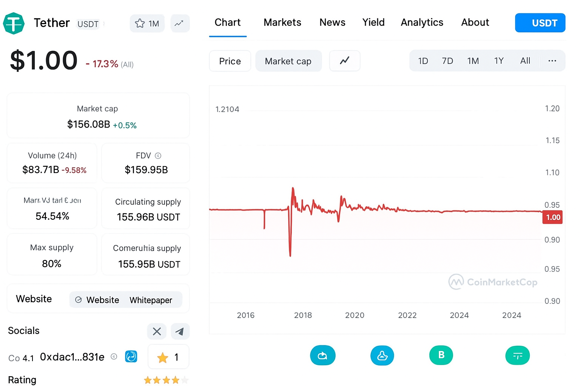The width and height of the screenshot is (580, 386).
Task: Open the Analytics tab
Action: (x=422, y=23)
